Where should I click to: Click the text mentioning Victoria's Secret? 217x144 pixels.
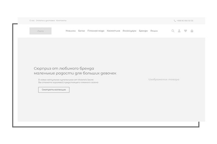coord(66,79)
